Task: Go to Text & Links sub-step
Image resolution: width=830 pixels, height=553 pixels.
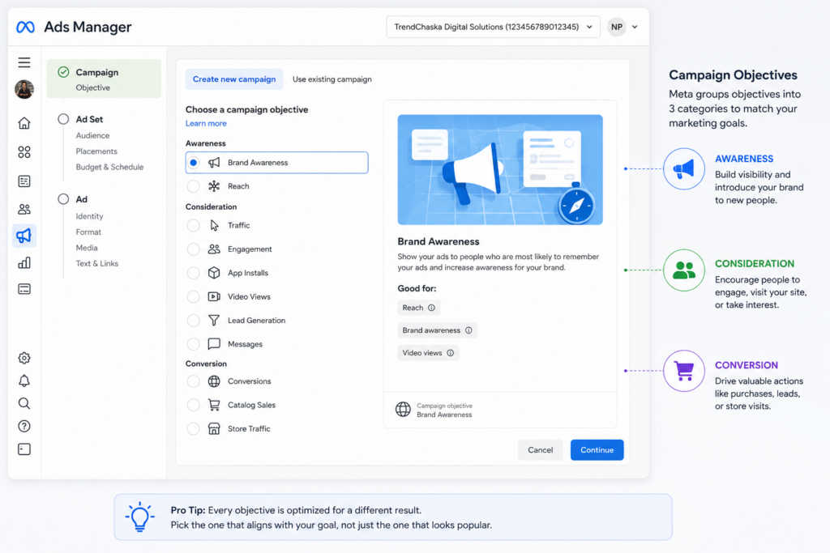Action: coord(97,264)
